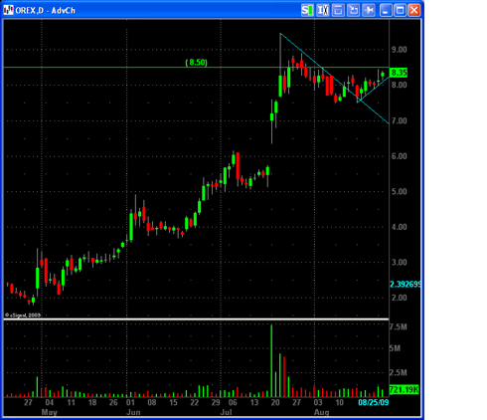
Task: Click the green 8.35 last price tag
Action: 399,73
